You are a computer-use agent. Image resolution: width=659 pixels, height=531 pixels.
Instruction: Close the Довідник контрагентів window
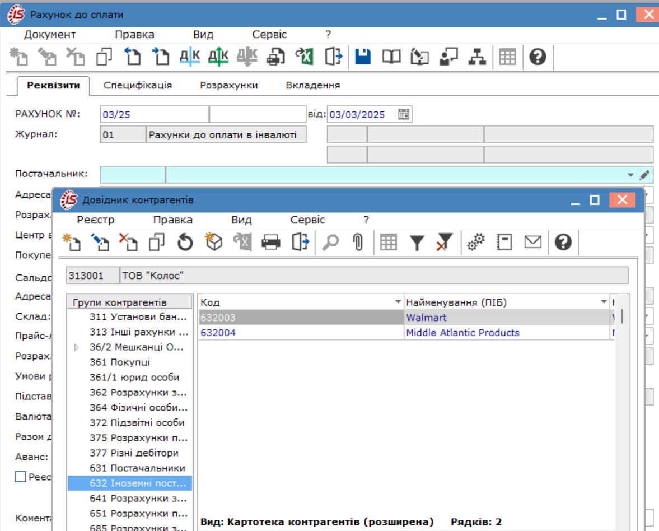(622, 200)
